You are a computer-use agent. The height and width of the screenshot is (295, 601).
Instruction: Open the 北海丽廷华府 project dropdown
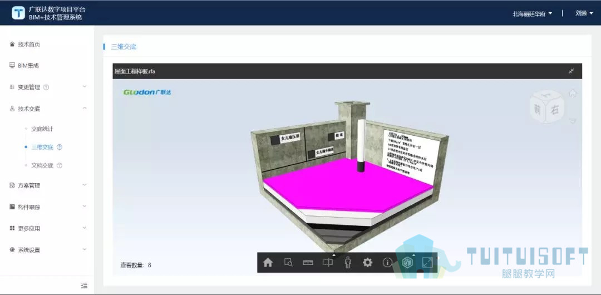click(x=533, y=13)
